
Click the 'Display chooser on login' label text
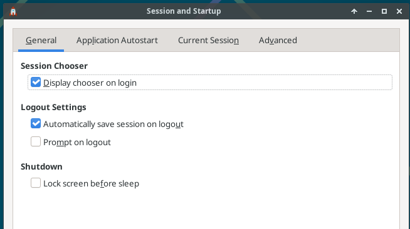[90, 83]
